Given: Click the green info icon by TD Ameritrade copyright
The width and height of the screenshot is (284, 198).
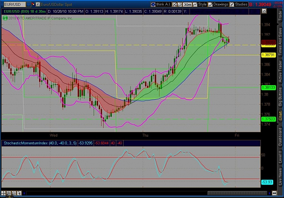Looking at the screenshot, I should point(5,18).
